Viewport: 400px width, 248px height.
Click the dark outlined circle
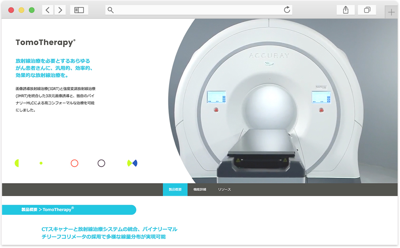pyautogui.click(x=101, y=163)
